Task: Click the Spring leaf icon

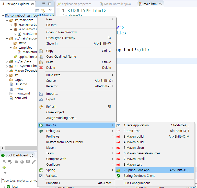Action: click(x=41, y=170)
